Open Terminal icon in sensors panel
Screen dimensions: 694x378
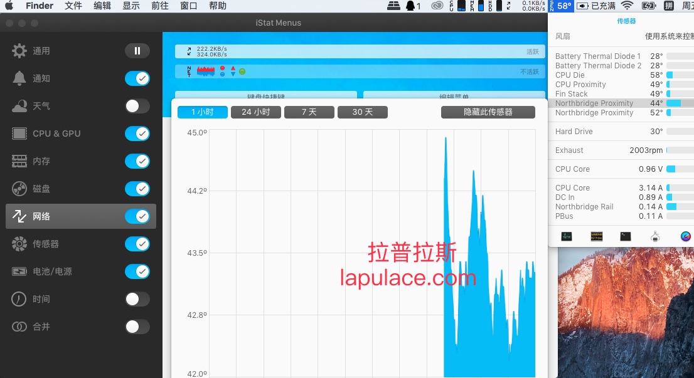[x=626, y=236]
